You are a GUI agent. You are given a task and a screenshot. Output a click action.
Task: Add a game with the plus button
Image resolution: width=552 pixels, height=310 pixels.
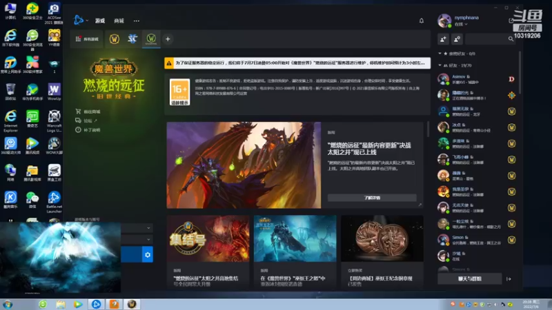[168, 39]
